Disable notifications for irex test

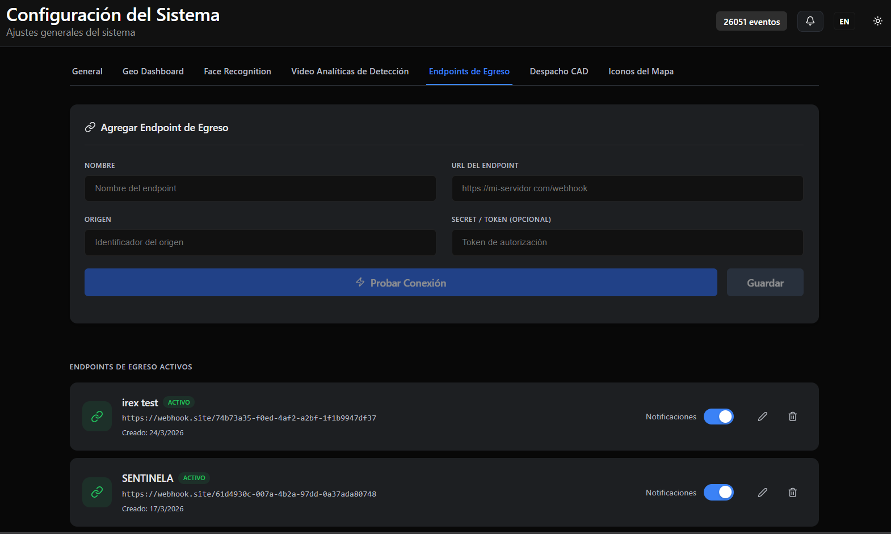click(x=718, y=417)
